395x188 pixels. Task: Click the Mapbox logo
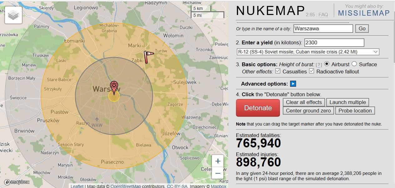point(17,182)
